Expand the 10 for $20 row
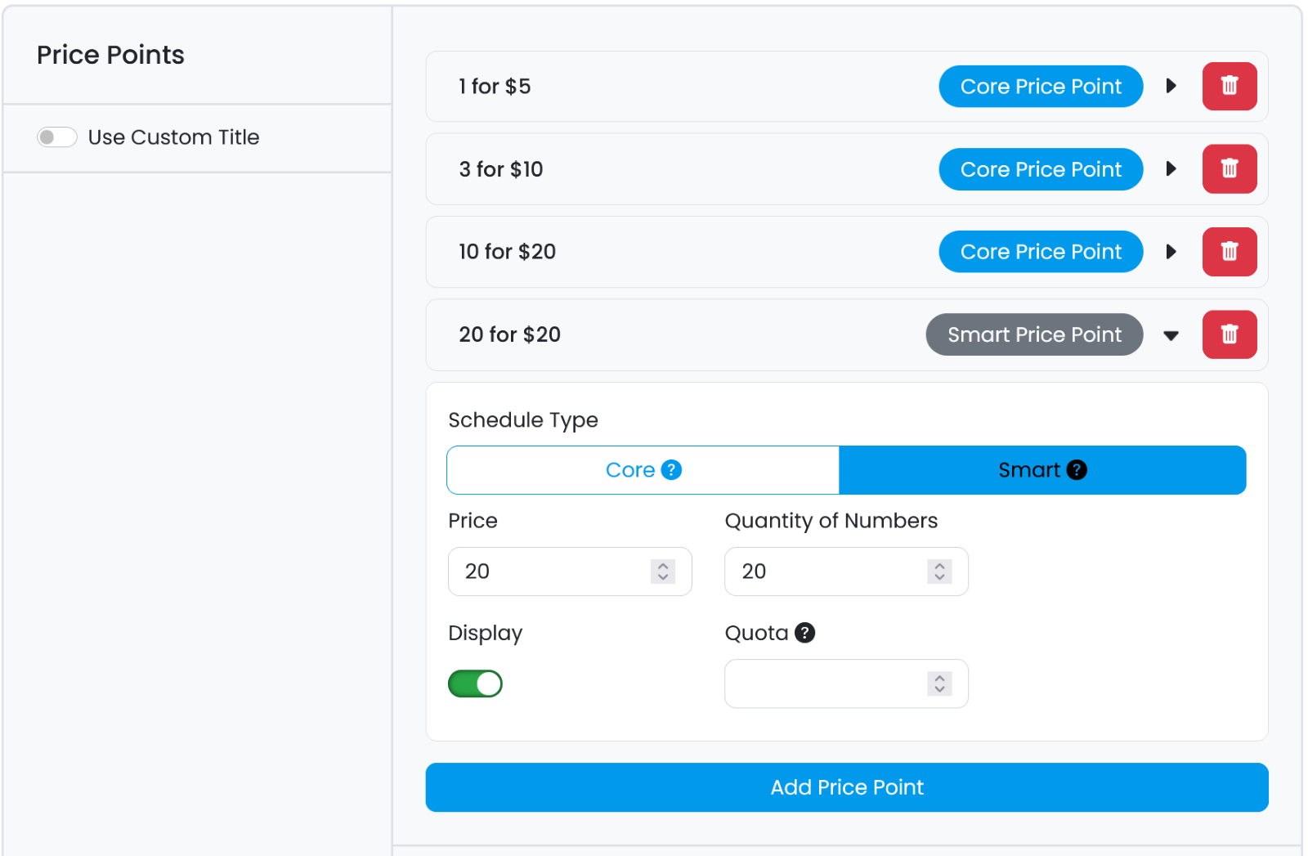This screenshot has height=856, width=1308. 1171,252
